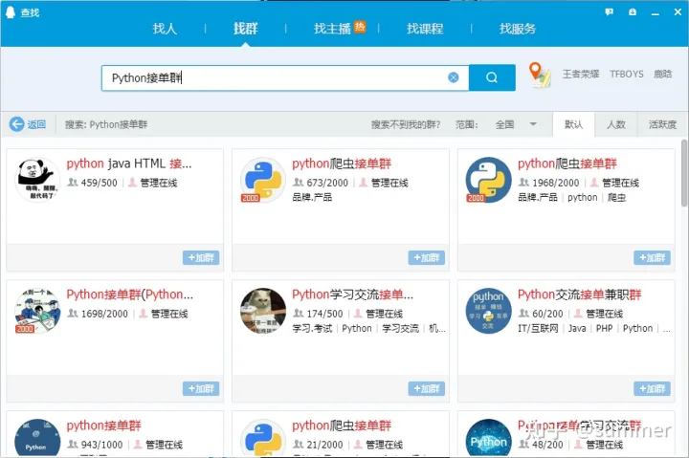Join 1968/2000 python爬虫接单群 via 加群

pos(652,258)
